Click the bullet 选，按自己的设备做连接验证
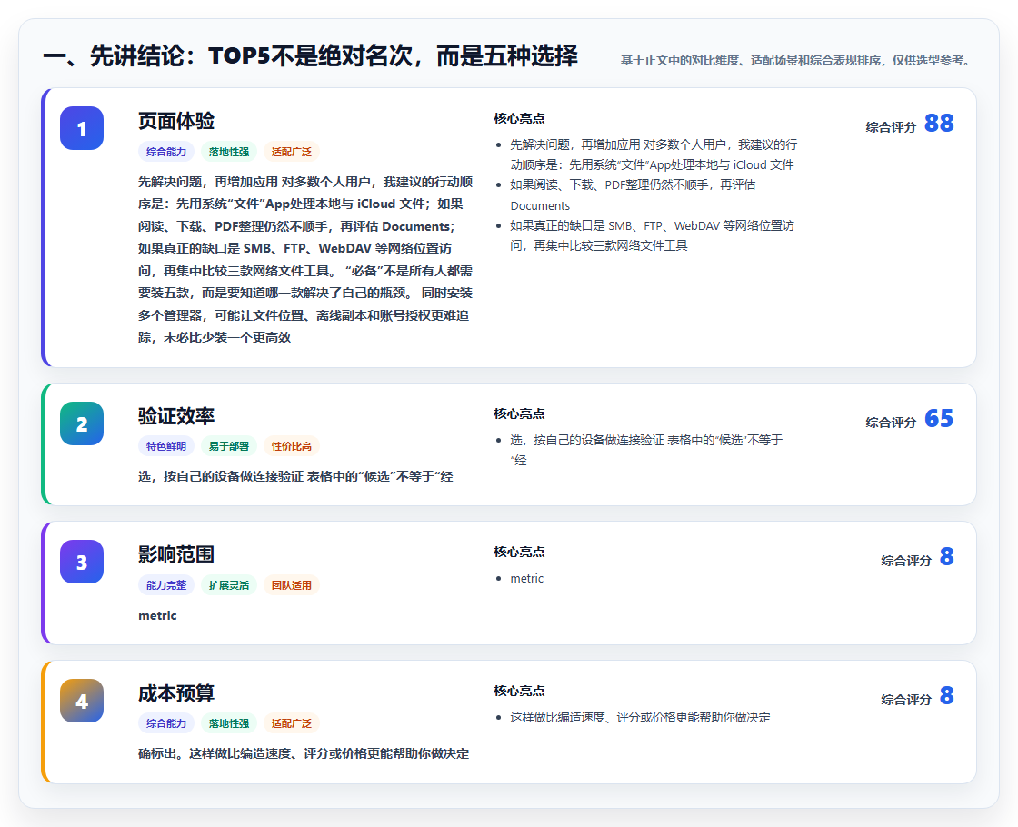This screenshot has width=1018, height=827. (x=646, y=450)
